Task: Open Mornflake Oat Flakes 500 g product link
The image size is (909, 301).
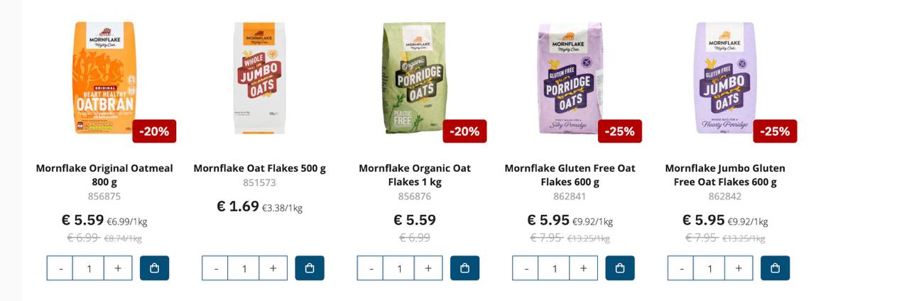Action: [x=259, y=168]
